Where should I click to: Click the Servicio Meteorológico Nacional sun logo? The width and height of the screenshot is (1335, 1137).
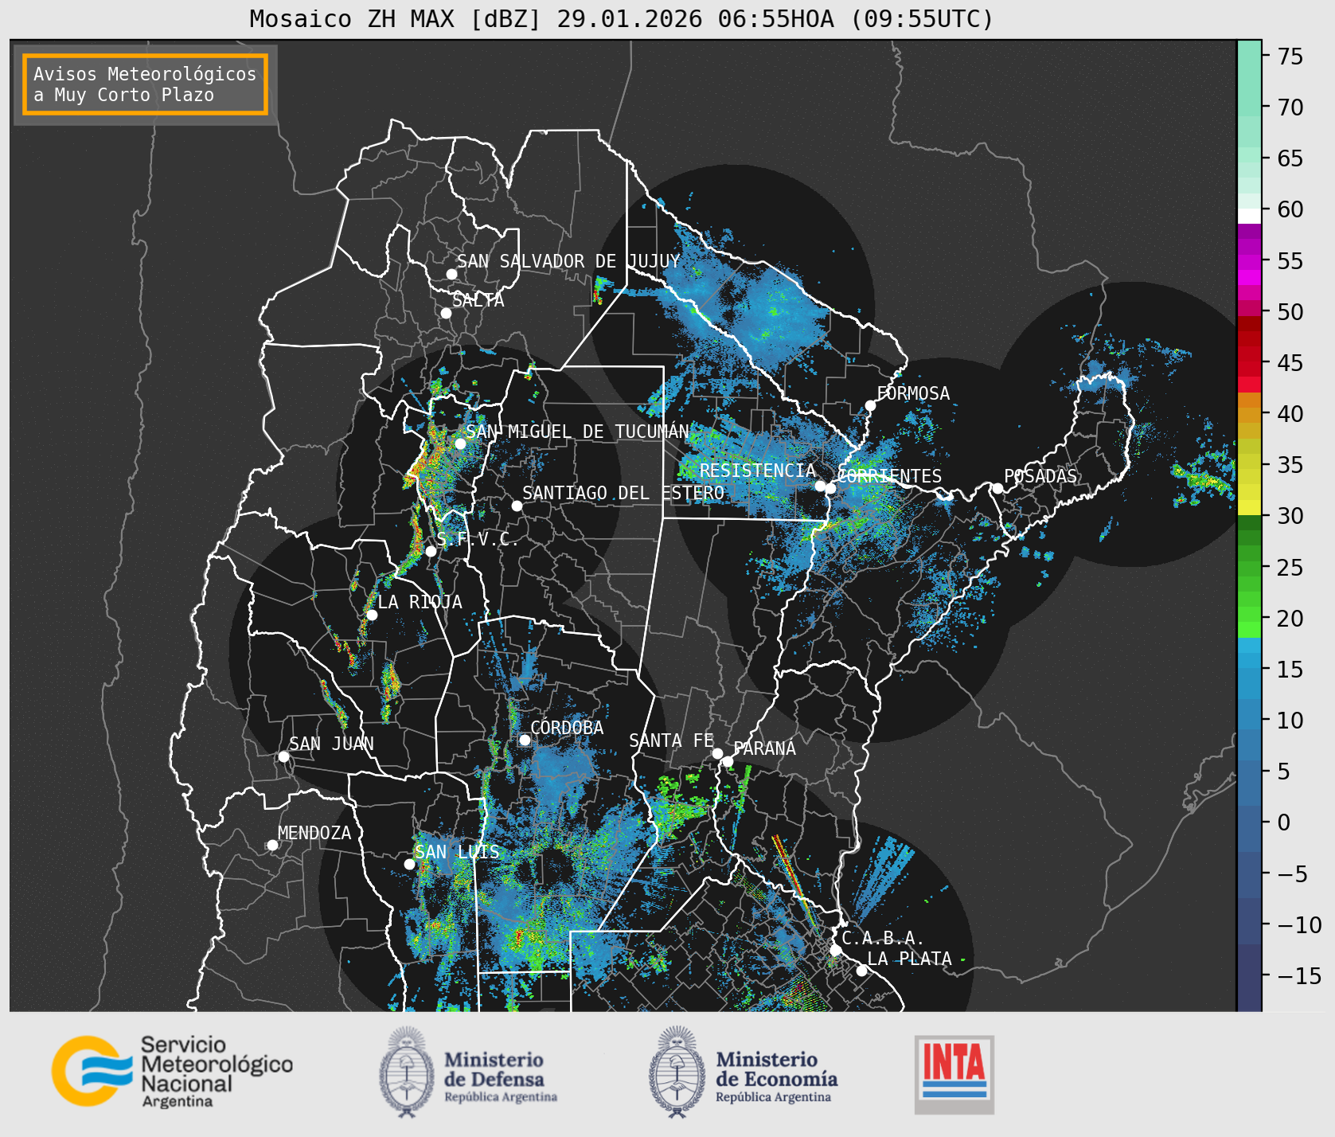click(92, 1071)
